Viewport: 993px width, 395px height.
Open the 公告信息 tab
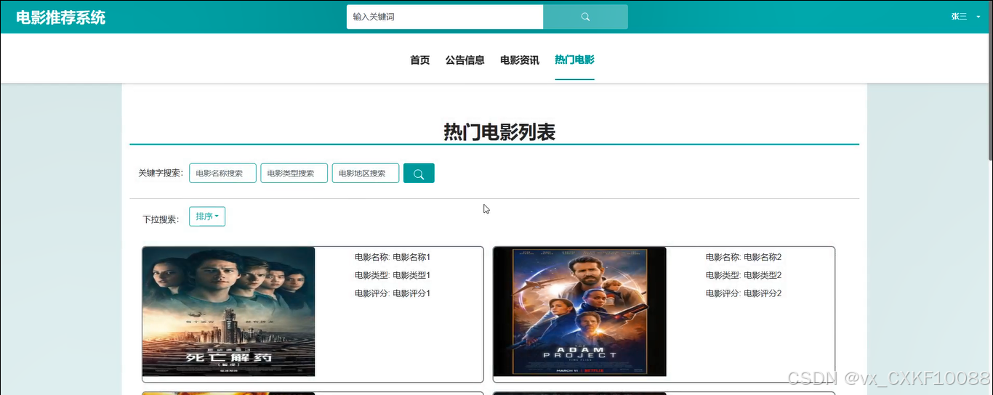pyautogui.click(x=465, y=60)
